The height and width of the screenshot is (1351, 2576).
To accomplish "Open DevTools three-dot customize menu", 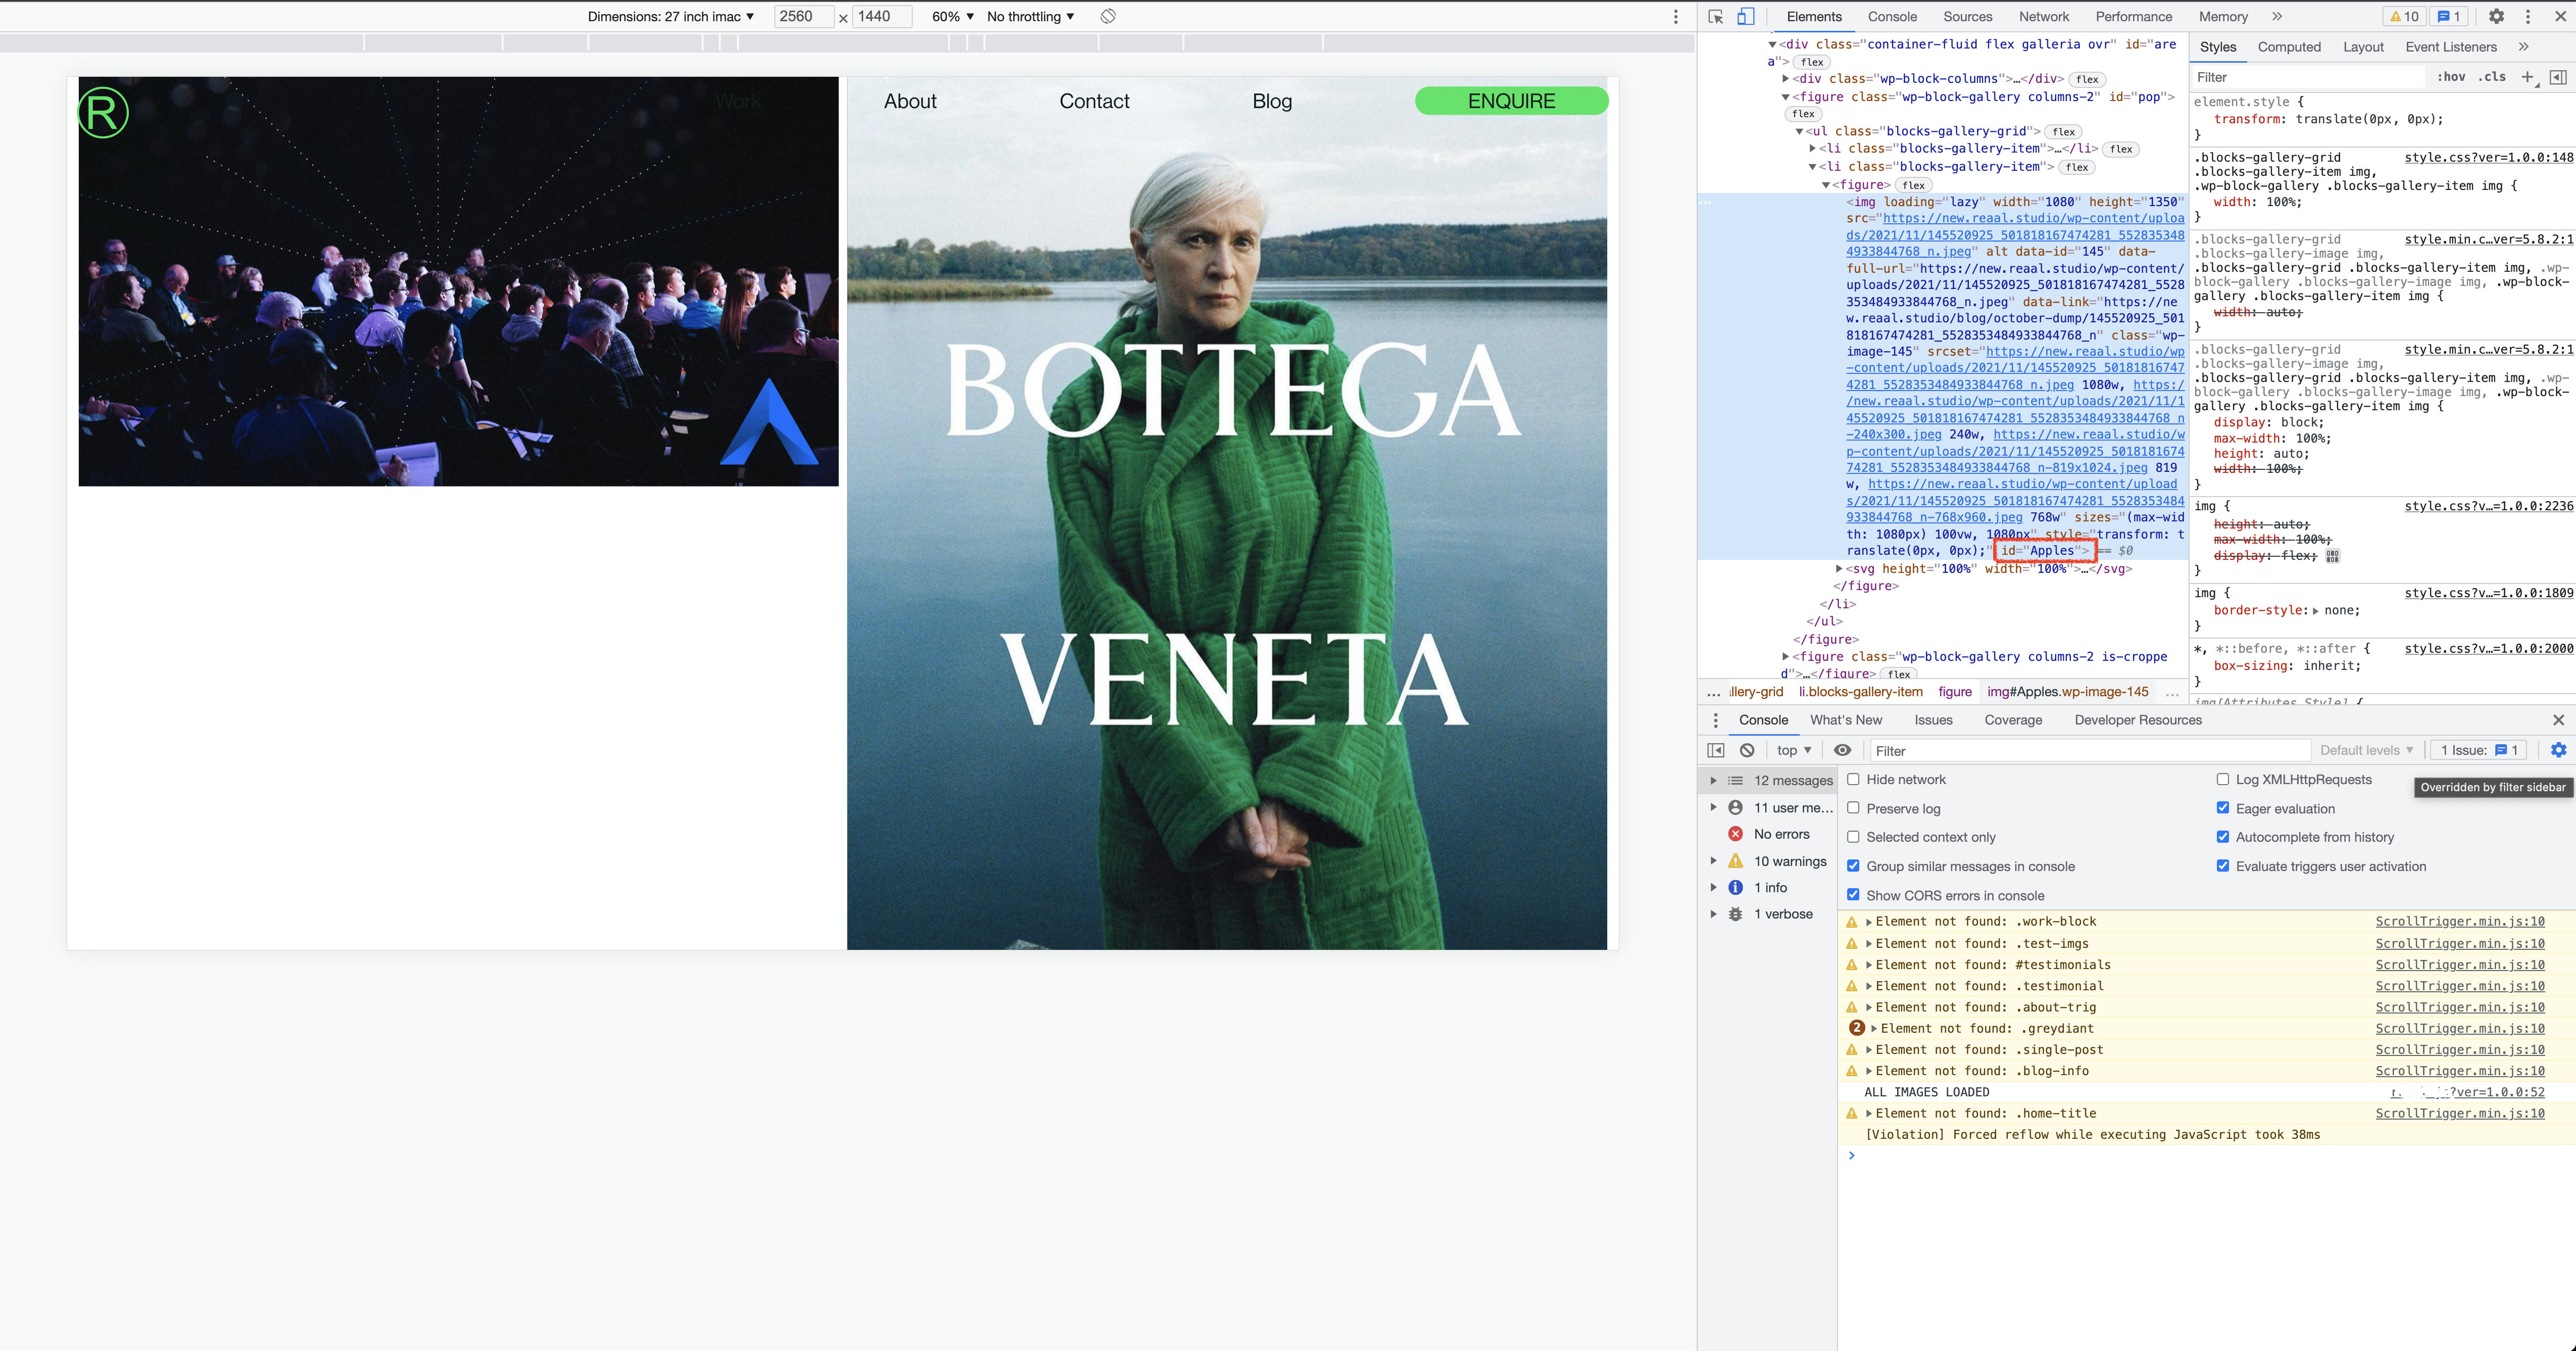I will pos(2528,17).
